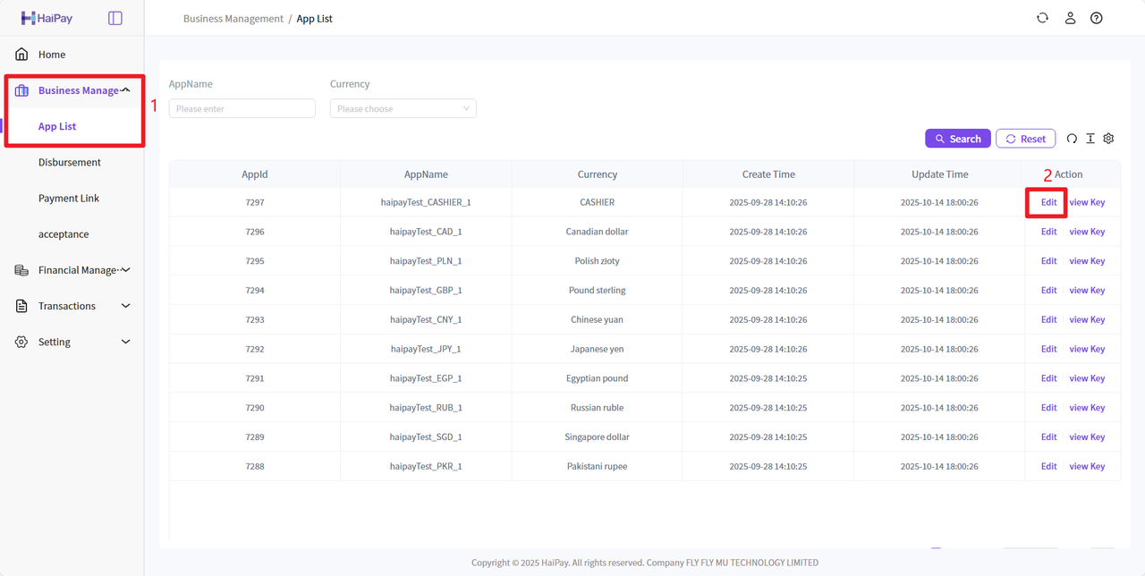Click the table refresh icon beside Reset
Viewport: 1145px width, 576px height.
pyautogui.click(x=1072, y=139)
